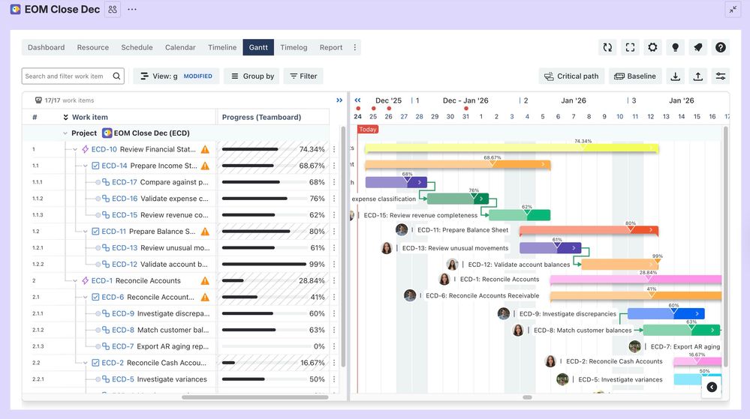This screenshot has width=750, height=419.
Task: Collapse the ECD-1 Reconcile Accounts row
Action: tap(75, 281)
